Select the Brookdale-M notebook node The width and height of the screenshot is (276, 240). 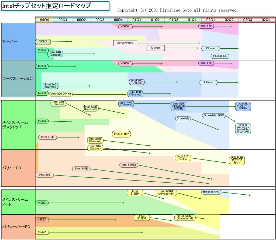pos(211,192)
